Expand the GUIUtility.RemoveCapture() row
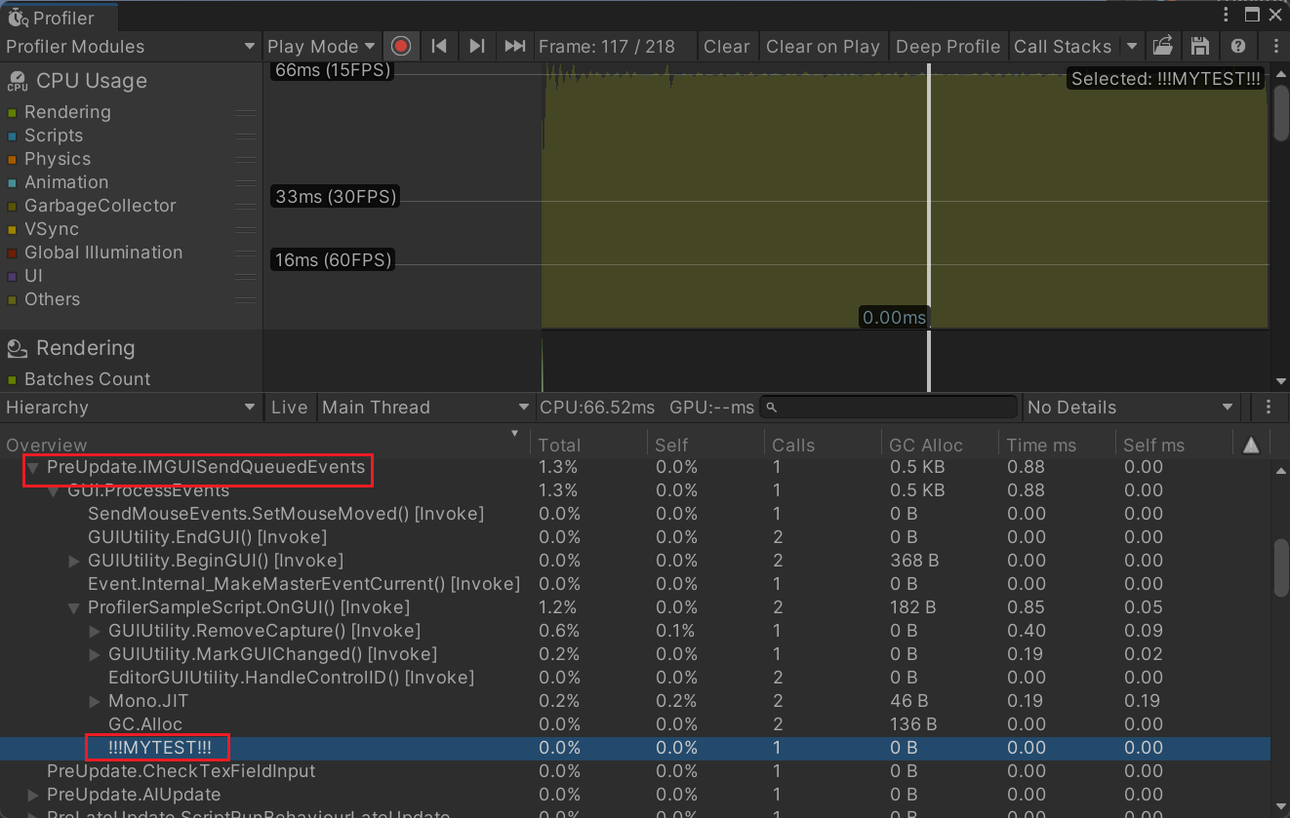Image resolution: width=1290 pixels, height=818 pixels. 95,631
